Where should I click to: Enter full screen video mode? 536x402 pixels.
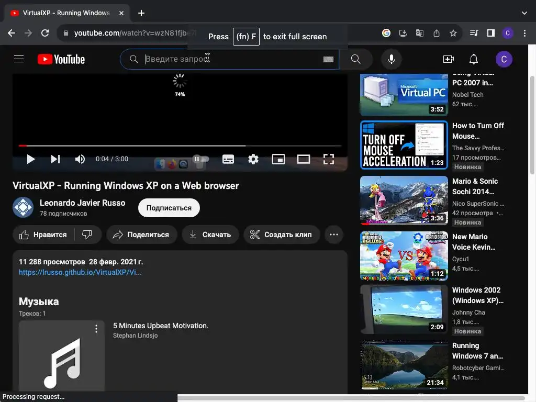point(329,159)
